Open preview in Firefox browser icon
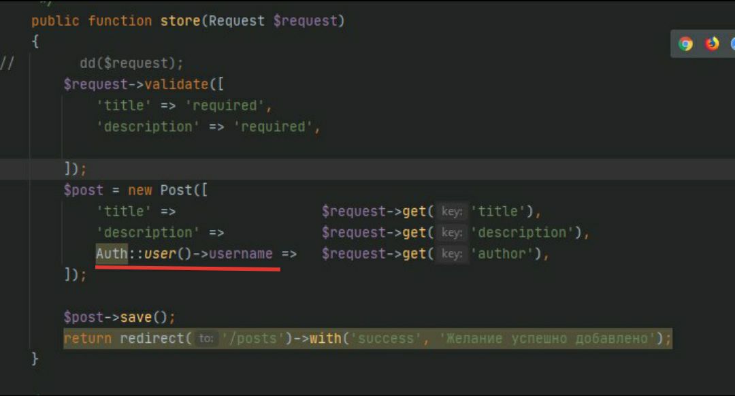Screen dimensions: 735x396 (712, 44)
